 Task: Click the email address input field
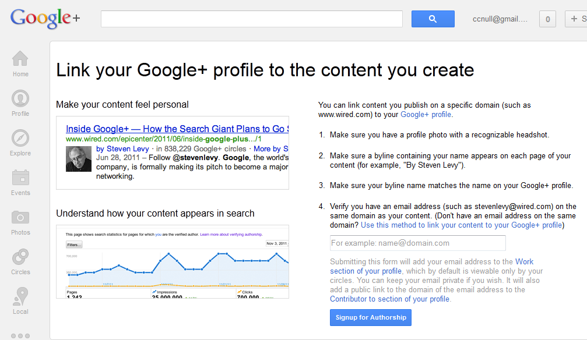417,243
